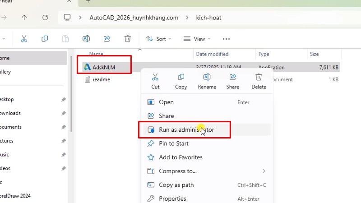Select Pin to Start
361x203 pixels.
click(x=174, y=143)
